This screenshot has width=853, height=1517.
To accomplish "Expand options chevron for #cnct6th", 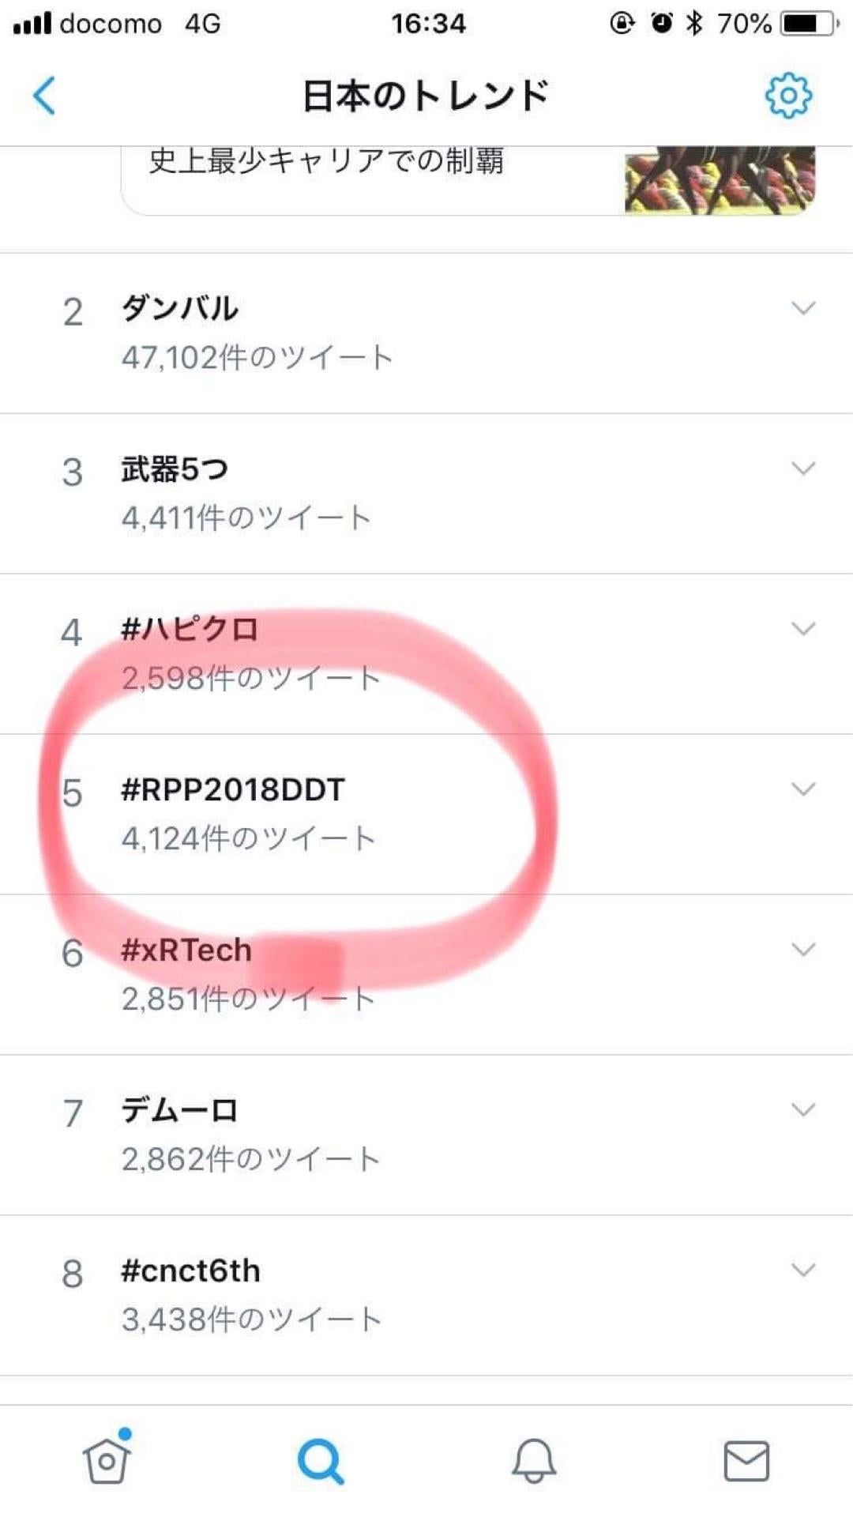I will click(803, 1270).
